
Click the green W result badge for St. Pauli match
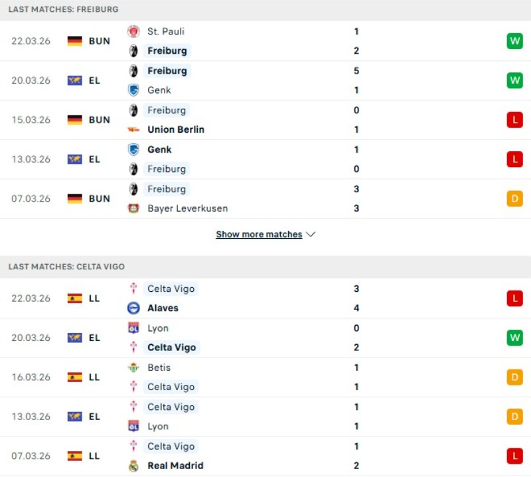pyautogui.click(x=515, y=40)
